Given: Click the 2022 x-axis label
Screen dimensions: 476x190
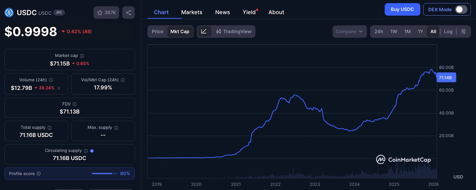Looking at the screenshot, I should point(275,184).
